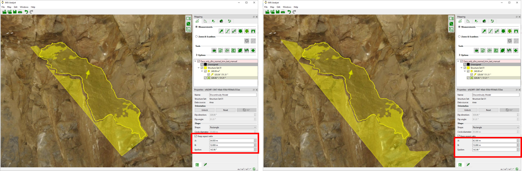
Task: Select Zones & Scanlines radio button, left window
Action: (x=196, y=36)
